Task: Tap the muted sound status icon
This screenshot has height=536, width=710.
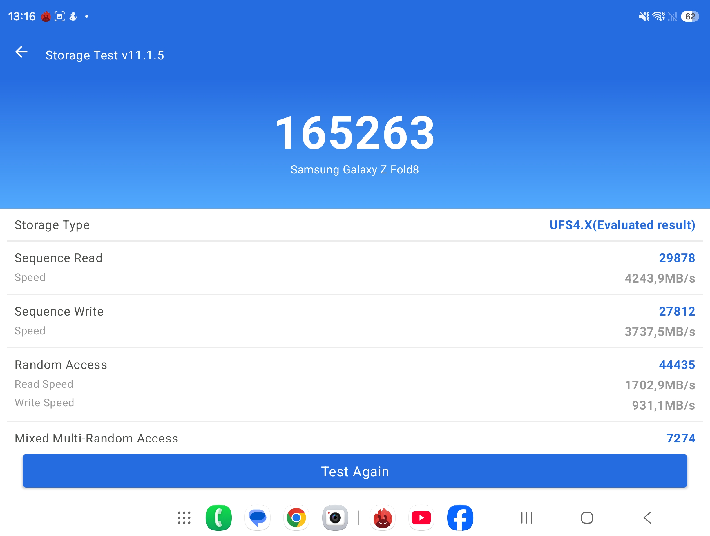Action: (644, 16)
